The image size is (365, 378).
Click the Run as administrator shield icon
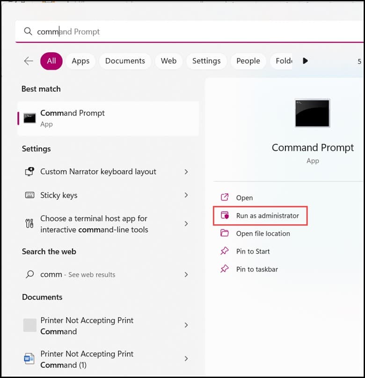(x=225, y=215)
